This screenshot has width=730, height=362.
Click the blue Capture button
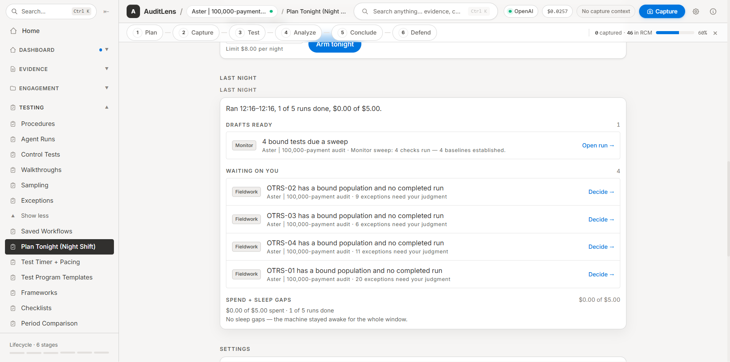click(x=662, y=12)
